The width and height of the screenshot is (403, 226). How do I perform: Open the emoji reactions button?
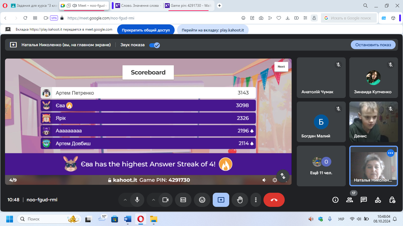click(x=202, y=200)
